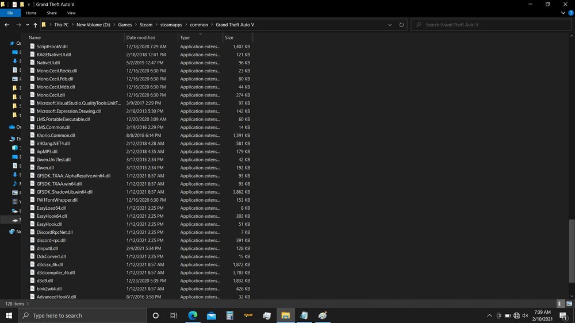Click the Properties quick access toolbar icon
Screen dimensions: 575x323
pos(14,5)
